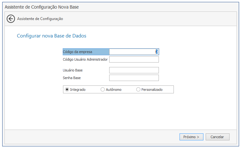The width and height of the screenshot is (241, 148).
Task: Click into the Senha Base field
Action: 134,78
